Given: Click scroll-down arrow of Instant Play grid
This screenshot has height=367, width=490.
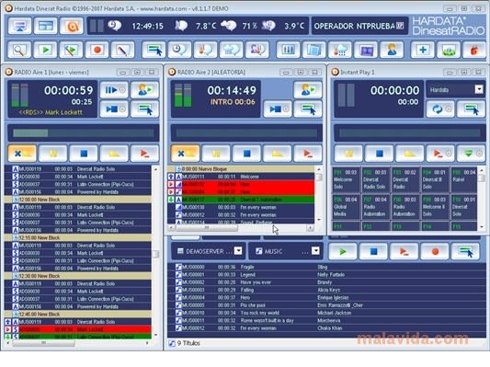Looking at the screenshot, I should pyautogui.click(x=482, y=226).
